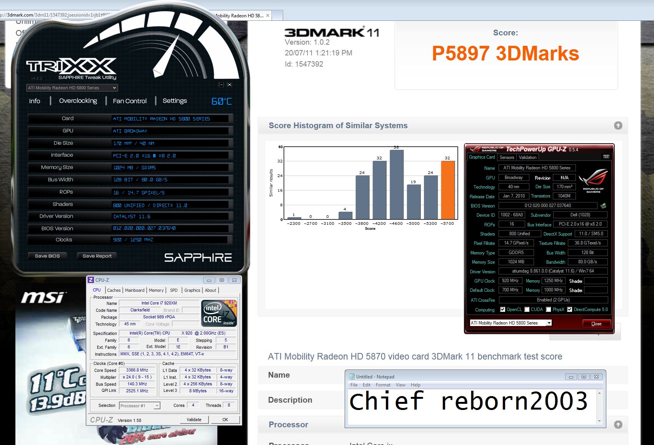Click Save BIOS button in TRIXX

pyautogui.click(x=47, y=256)
